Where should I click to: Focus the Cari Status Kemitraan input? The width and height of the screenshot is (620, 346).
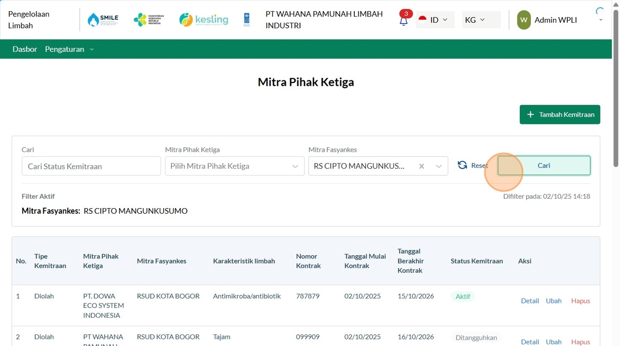91,166
